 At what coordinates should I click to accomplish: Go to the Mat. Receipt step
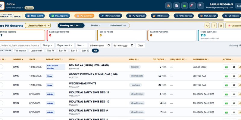pos(208,16)
